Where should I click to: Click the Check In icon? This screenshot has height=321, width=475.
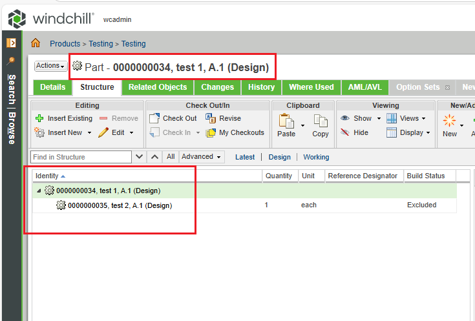(x=154, y=132)
